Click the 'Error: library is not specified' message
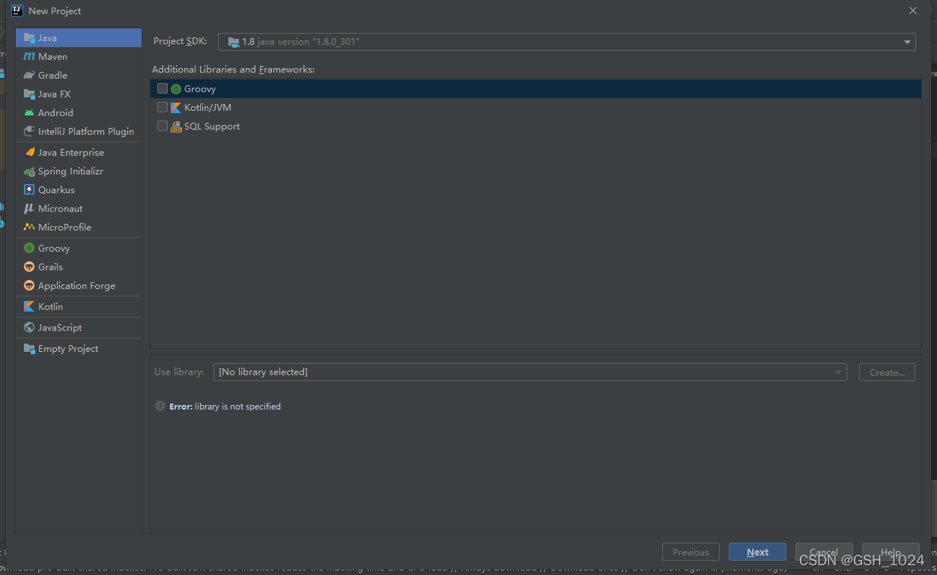 [225, 406]
